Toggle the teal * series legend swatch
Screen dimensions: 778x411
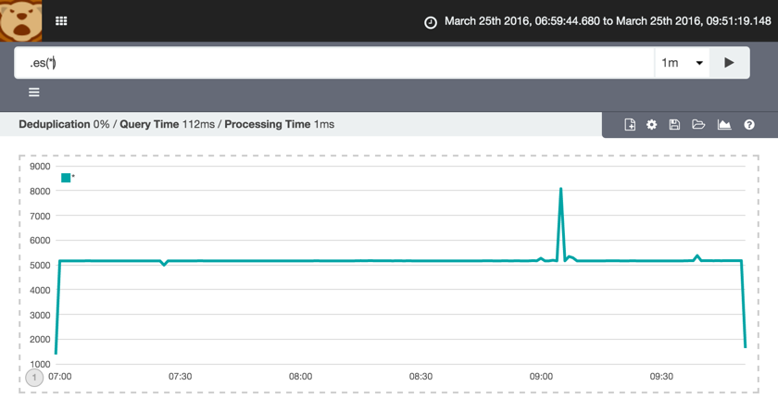click(x=66, y=178)
